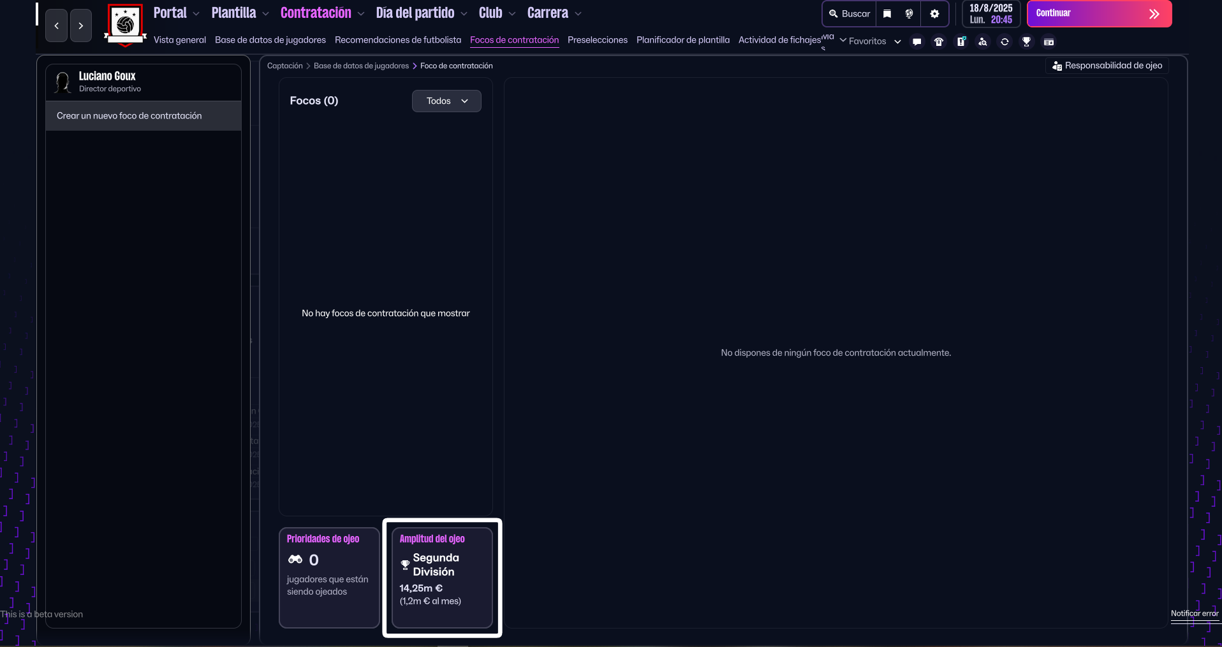Click the date and time display
The height and width of the screenshot is (647, 1222).
coord(991,13)
